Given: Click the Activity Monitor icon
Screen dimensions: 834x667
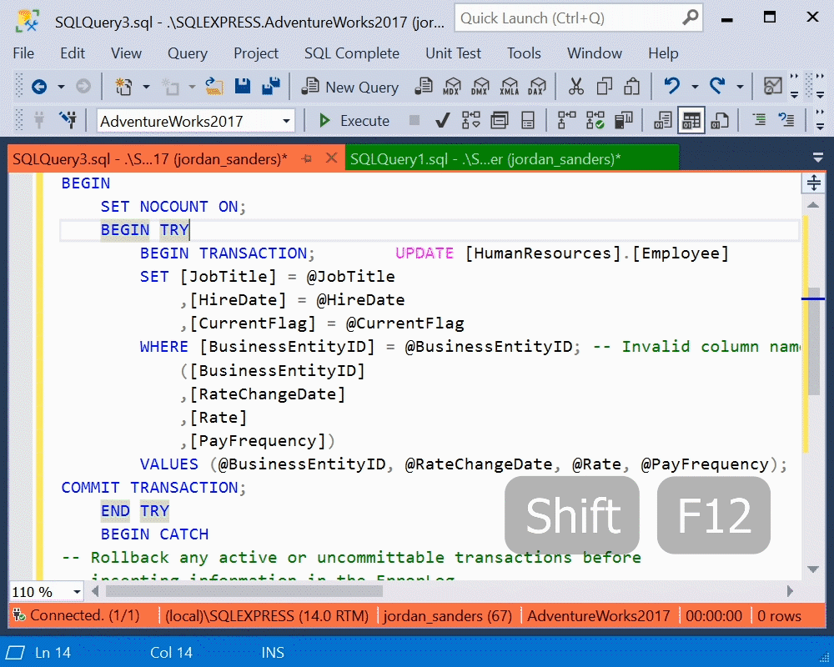Looking at the screenshot, I should pyautogui.click(x=773, y=86).
